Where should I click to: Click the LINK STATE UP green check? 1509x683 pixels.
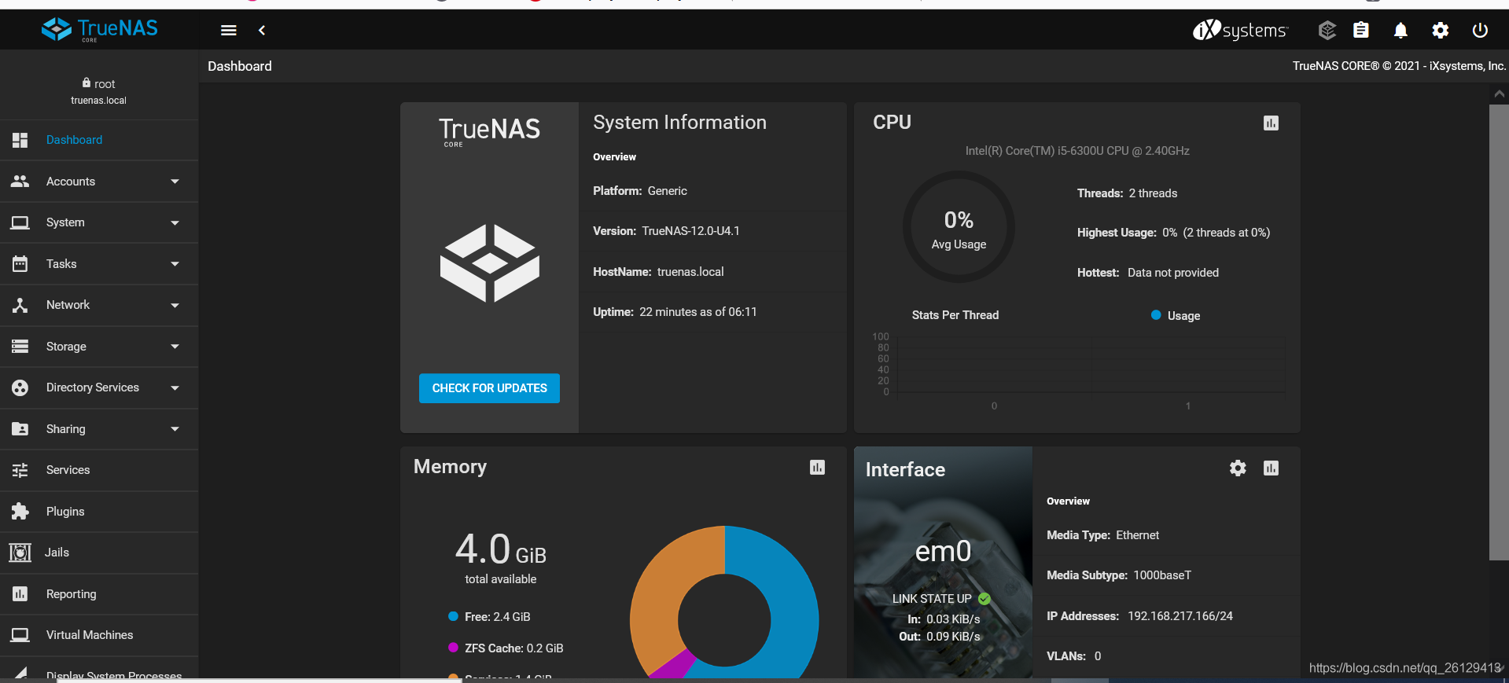point(985,599)
